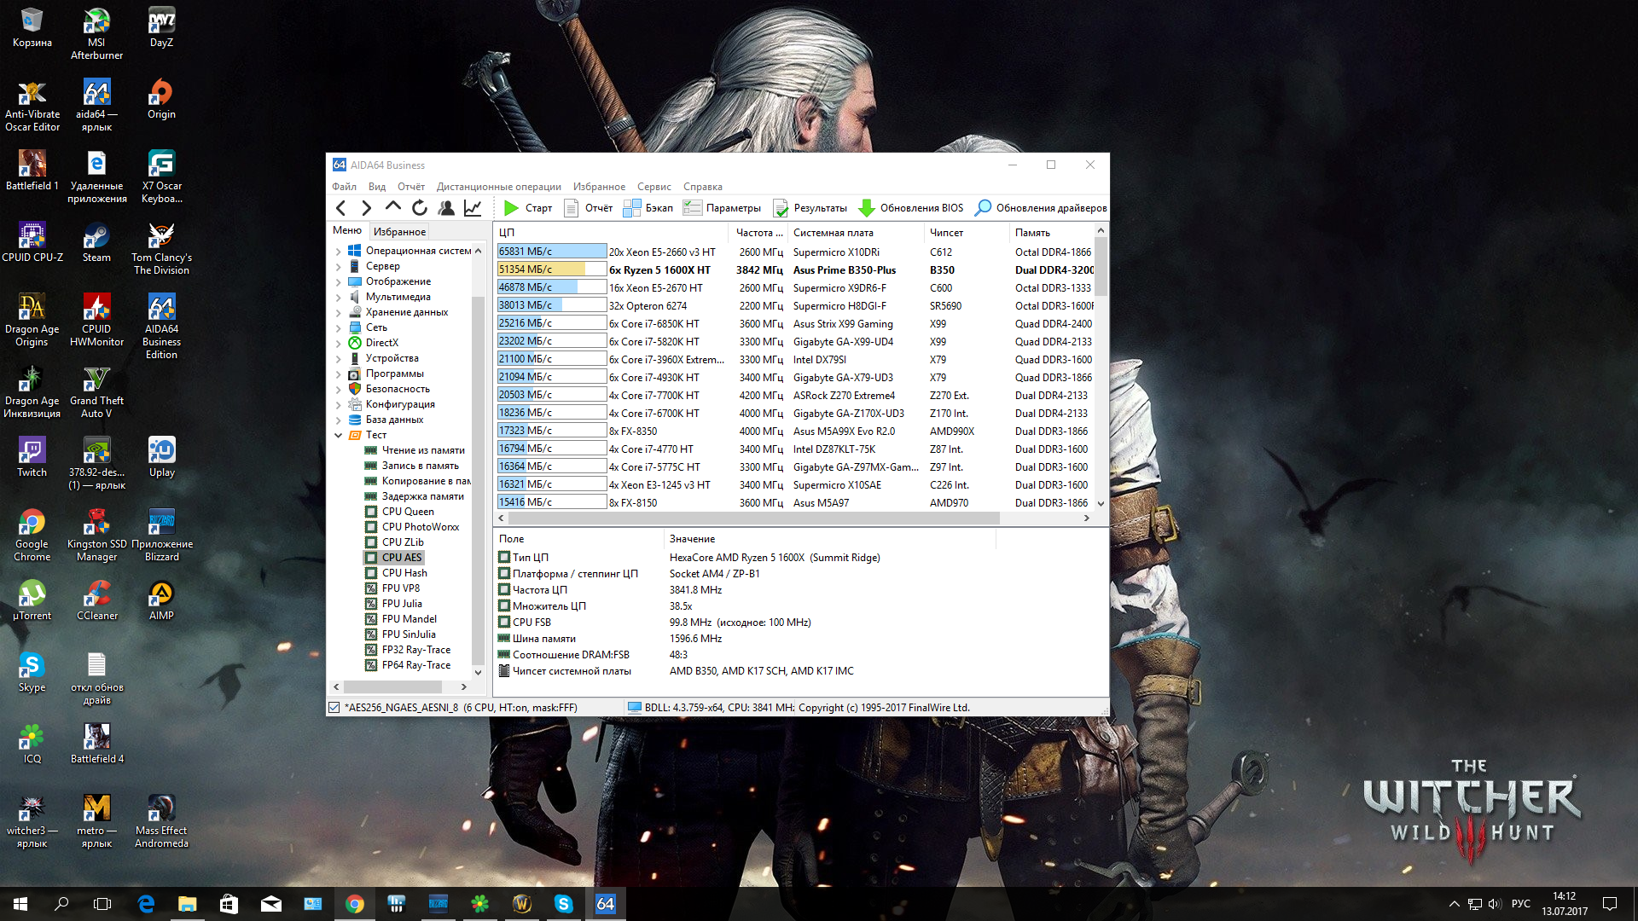Switch to the Избранное tab
Screen dimensions: 1638x921
click(399, 232)
